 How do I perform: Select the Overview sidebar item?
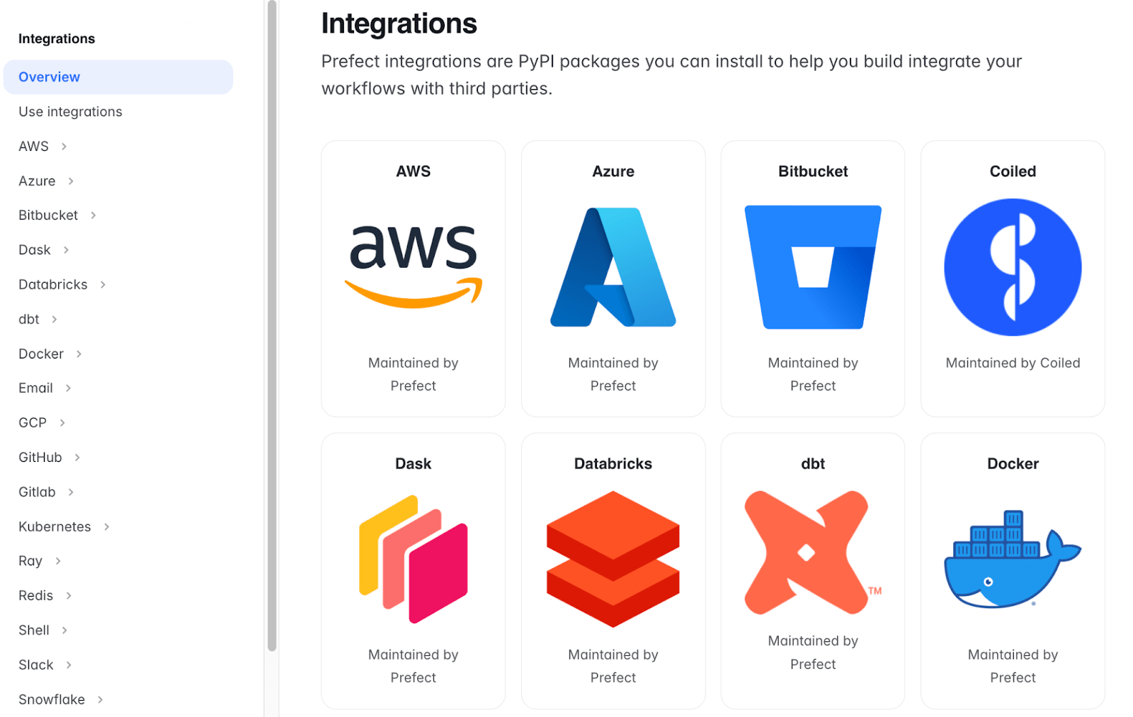(50, 77)
